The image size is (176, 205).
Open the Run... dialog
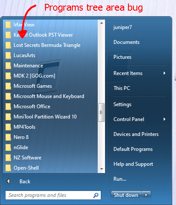(120, 179)
